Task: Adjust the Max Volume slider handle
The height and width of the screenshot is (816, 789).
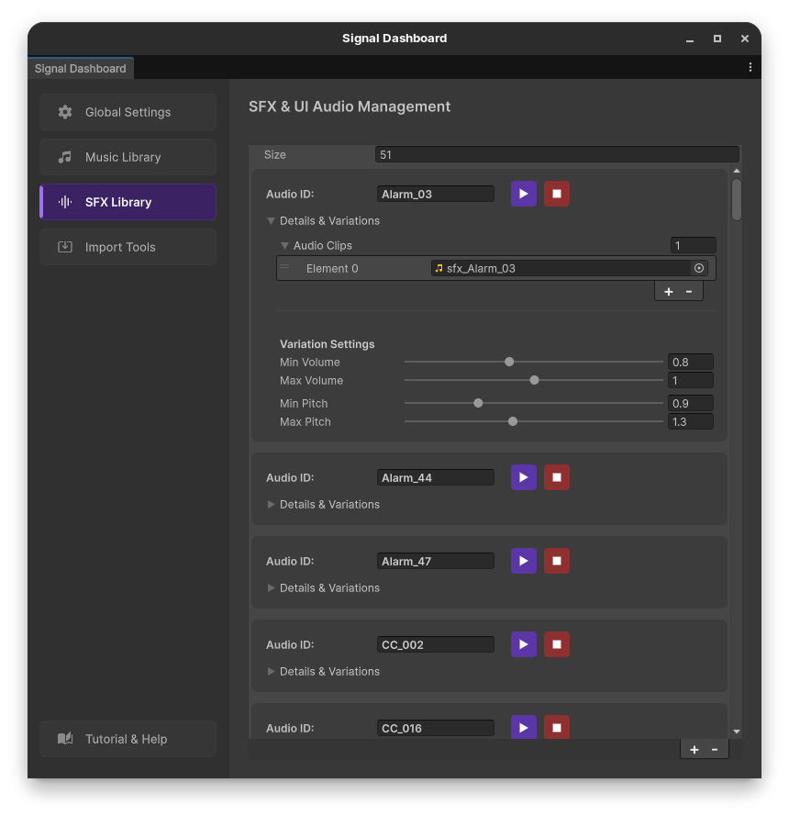Action: click(x=534, y=380)
